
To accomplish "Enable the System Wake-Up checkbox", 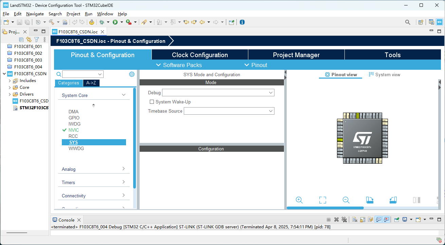I will point(152,102).
